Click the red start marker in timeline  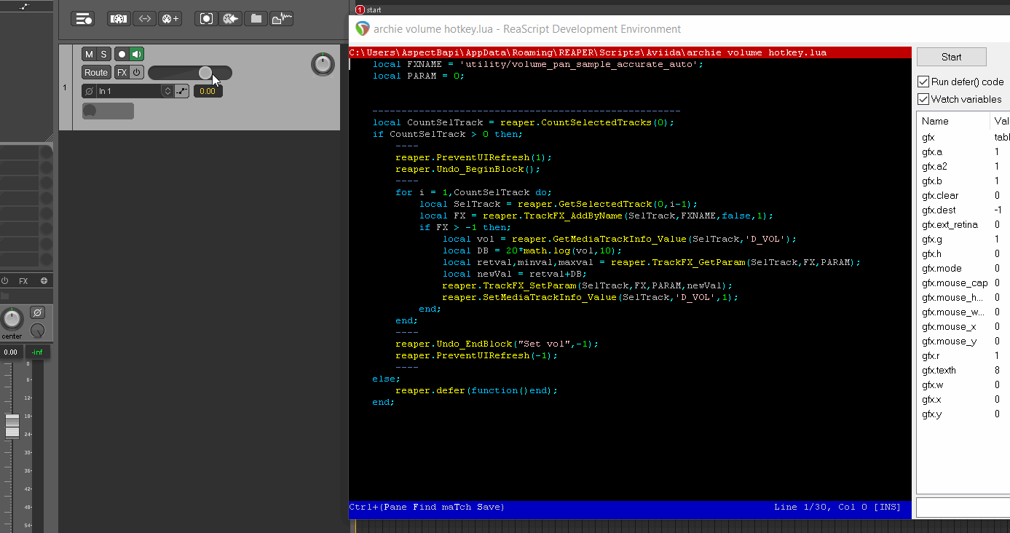tap(360, 9)
